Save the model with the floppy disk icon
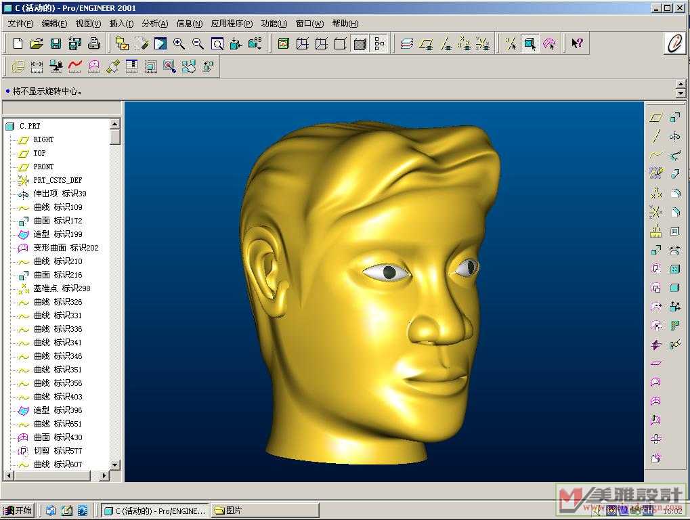 pos(56,43)
